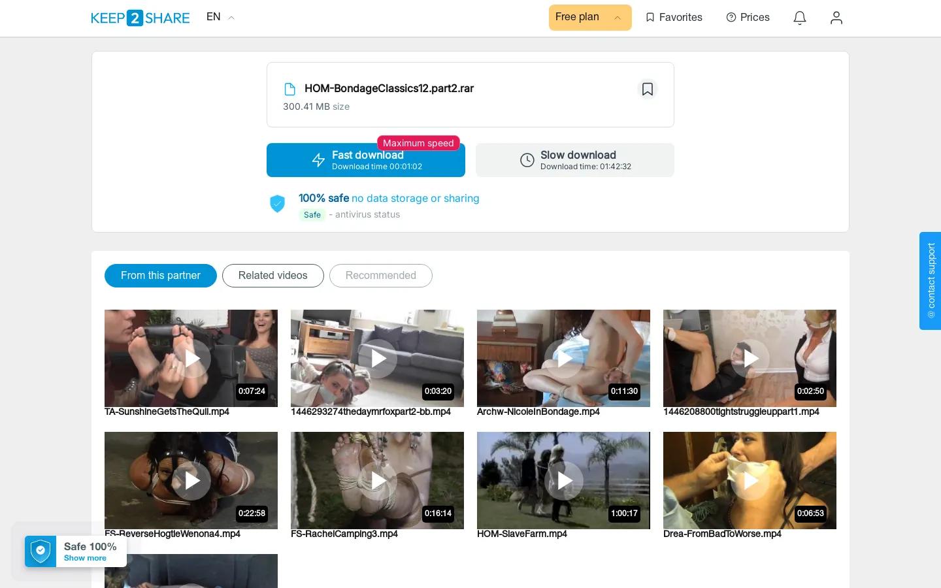Play the 1446208800tightstruggleuppart1.mp4 video
Viewport: 941px width, 588px height.
(x=750, y=358)
